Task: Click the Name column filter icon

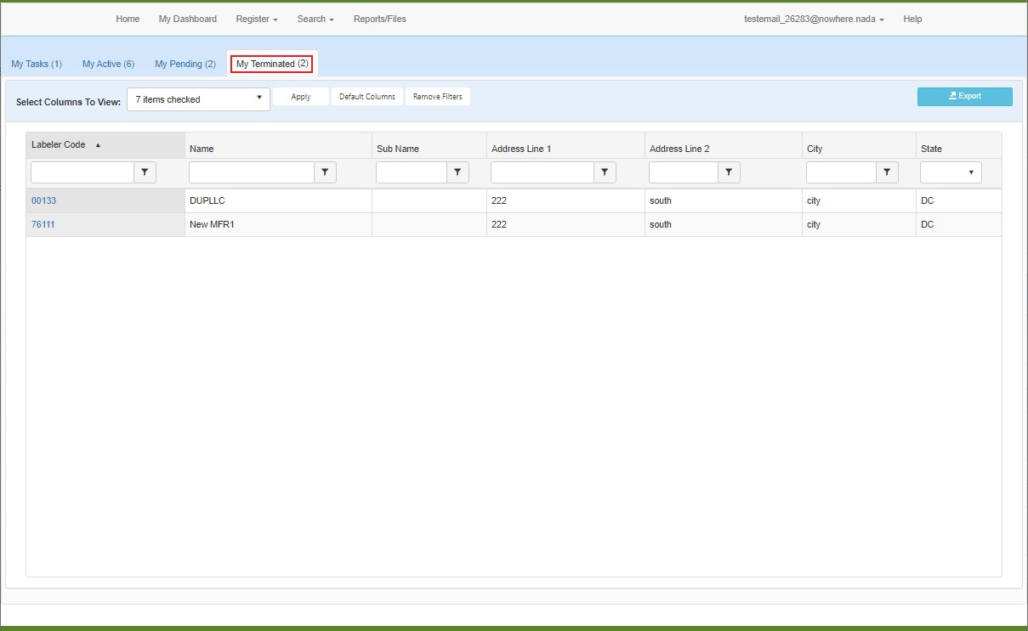Action: coord(325,173)
